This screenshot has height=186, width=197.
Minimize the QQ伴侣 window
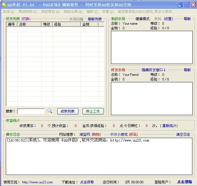pyautogui.click(x=180, y=5)
